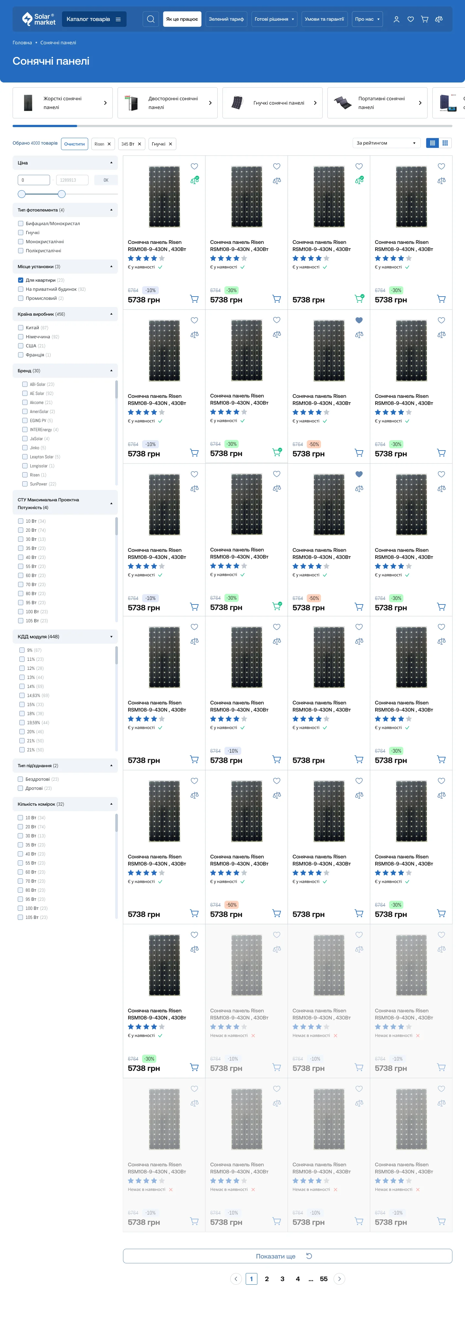Open the wishlist heart in the header
This screenshot has height=1318, width=465.
click(x=410, y=19)
